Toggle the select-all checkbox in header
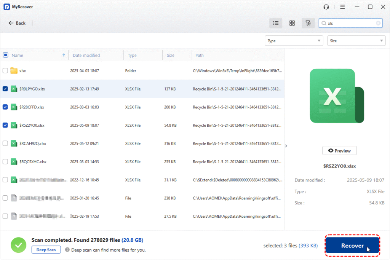The image size is (390, 260). (x=5, y=55)
